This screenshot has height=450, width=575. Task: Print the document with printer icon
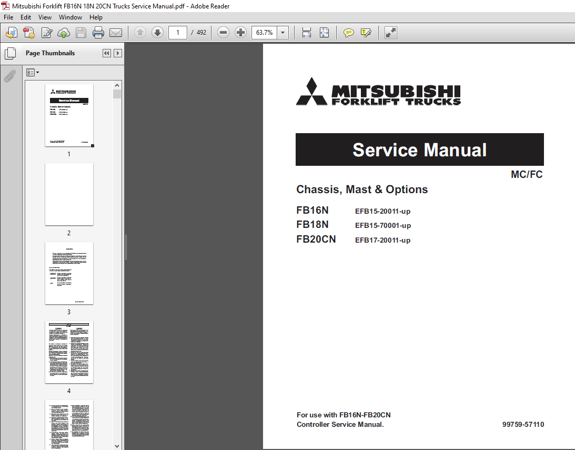[98, 33]
